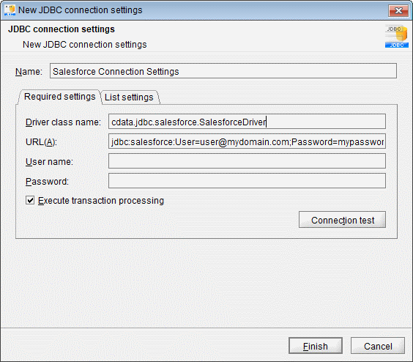Click inside the URL(A) input field
413x362 pixels.
(247, 141)
